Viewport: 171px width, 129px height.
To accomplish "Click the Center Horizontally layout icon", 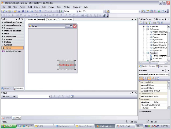I will click(82, 15).
